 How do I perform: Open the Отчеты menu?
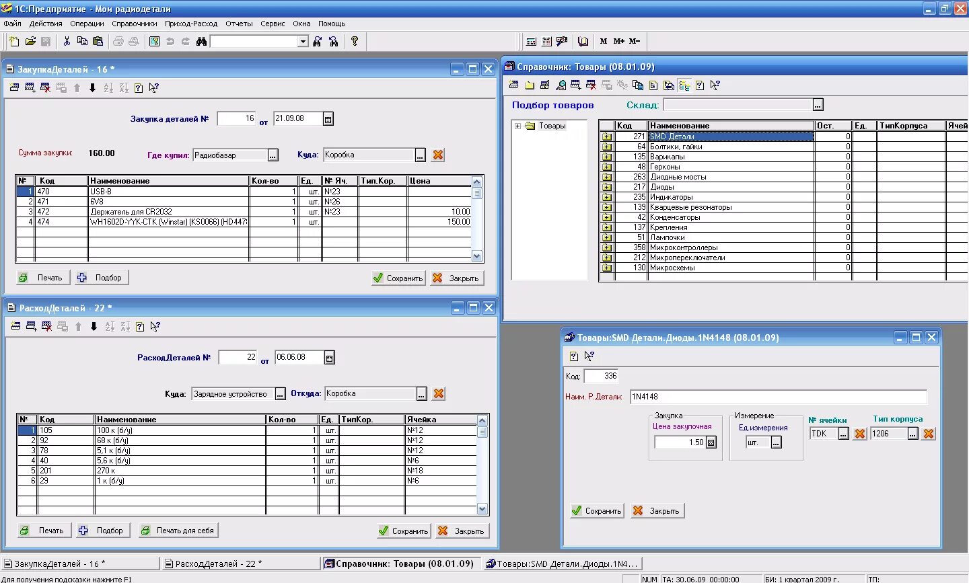click(x=239, y=24)
